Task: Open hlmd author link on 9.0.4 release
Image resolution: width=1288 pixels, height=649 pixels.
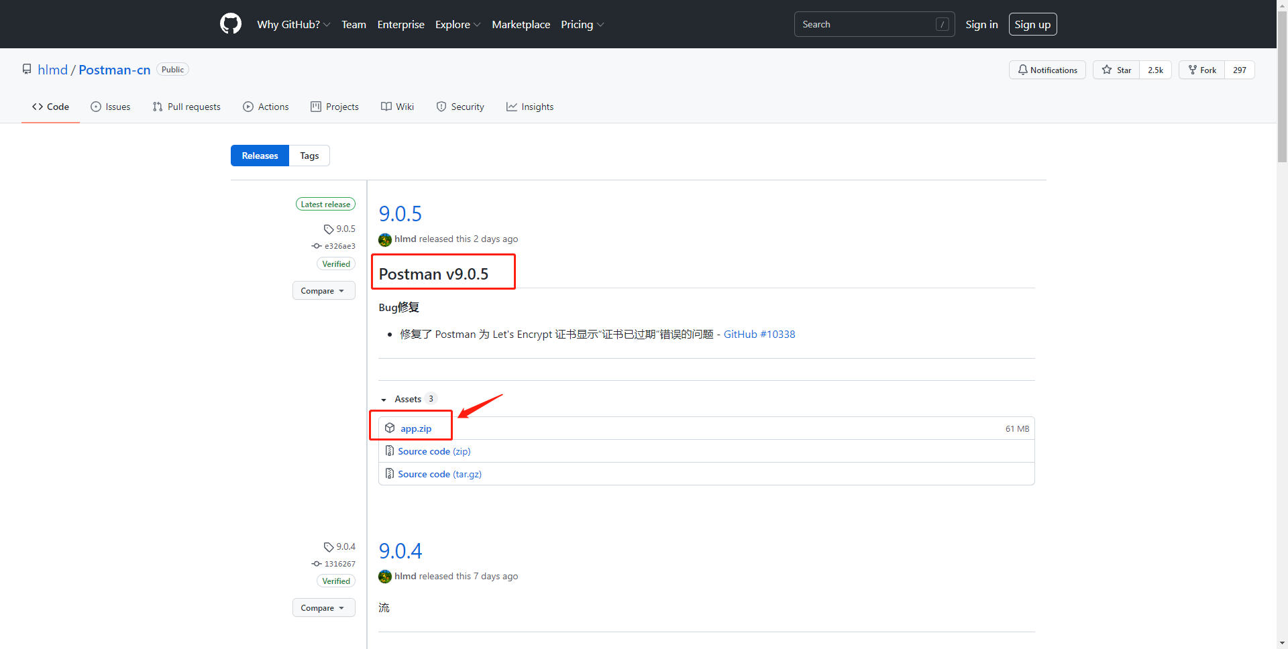Action: (x=405, y=576)
